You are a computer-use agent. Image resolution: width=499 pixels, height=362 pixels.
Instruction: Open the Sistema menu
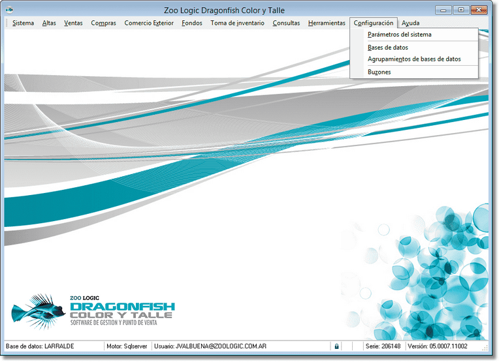point(23,23)
